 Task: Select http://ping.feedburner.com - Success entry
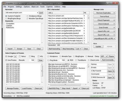click(x=61, y=74)
